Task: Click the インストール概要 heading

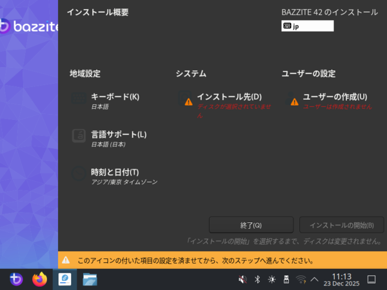Action: (98, 12)
